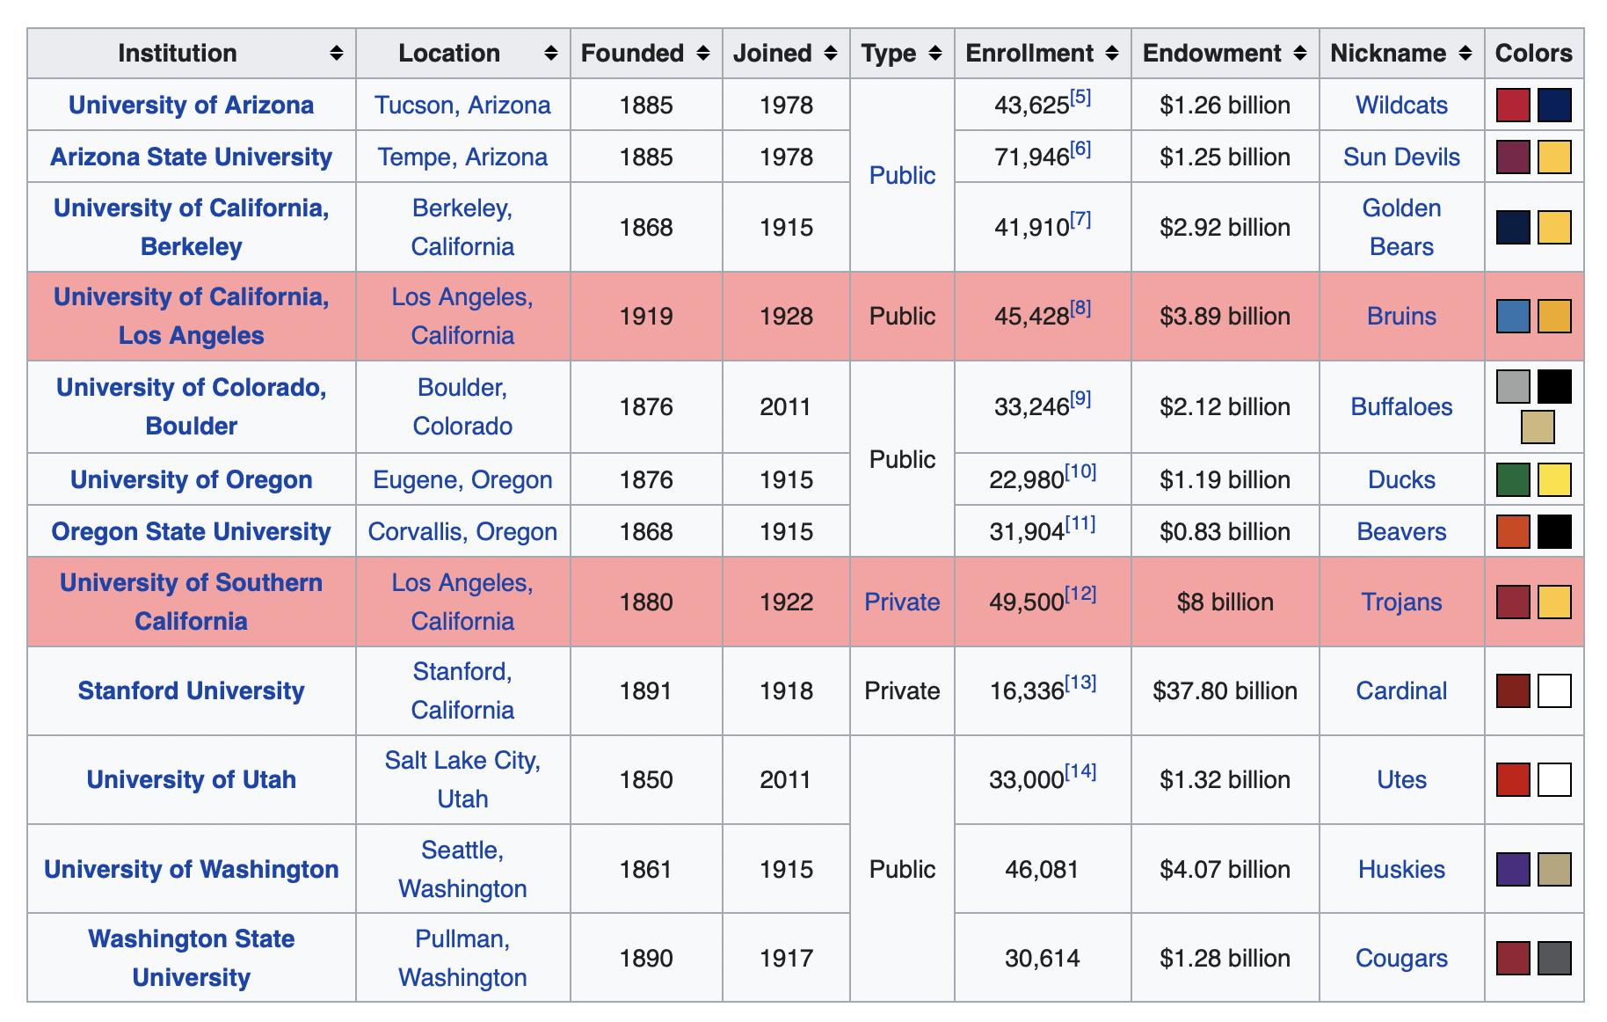The image size is (1607, 1022).
Task: Sort by Enrollment column sort arrows
Action: point(1111,54)
